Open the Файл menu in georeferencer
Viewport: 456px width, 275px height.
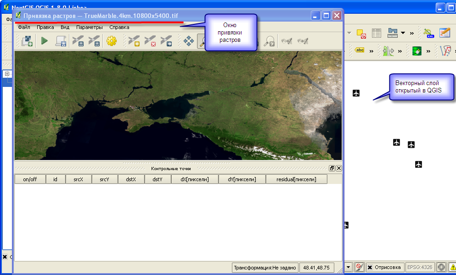pos(24,27)
